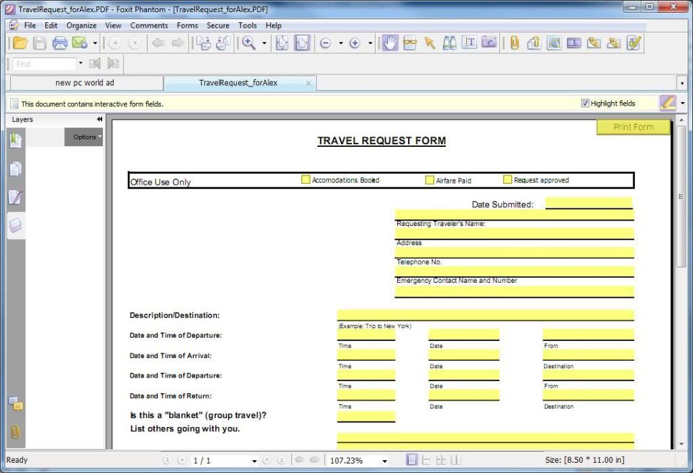
Task: Tick the Request approved checkbox
Action: point(508,180)
